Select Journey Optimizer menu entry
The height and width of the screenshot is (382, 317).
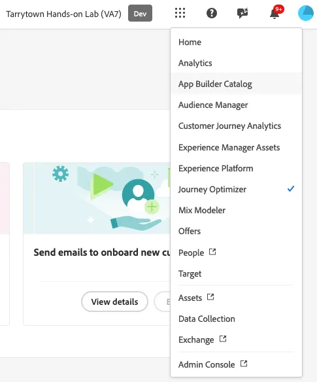236,189
